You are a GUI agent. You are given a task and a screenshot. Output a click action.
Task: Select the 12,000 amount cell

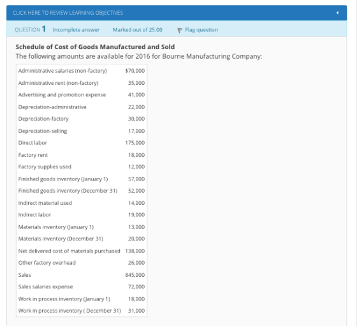tap(136, 167)
